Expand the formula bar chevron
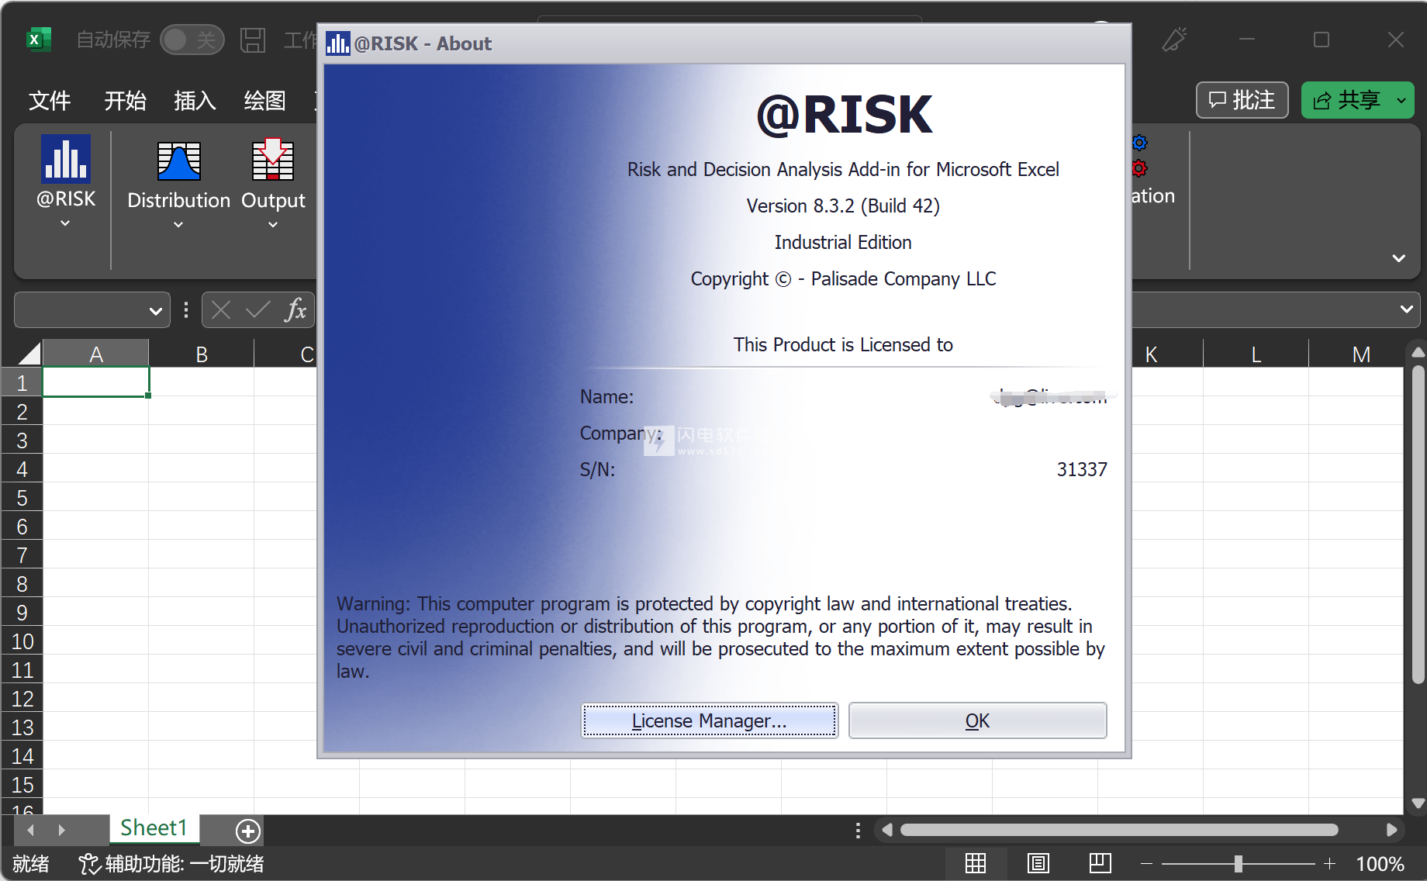1427x881 pixels. [x=1407, y=309]
